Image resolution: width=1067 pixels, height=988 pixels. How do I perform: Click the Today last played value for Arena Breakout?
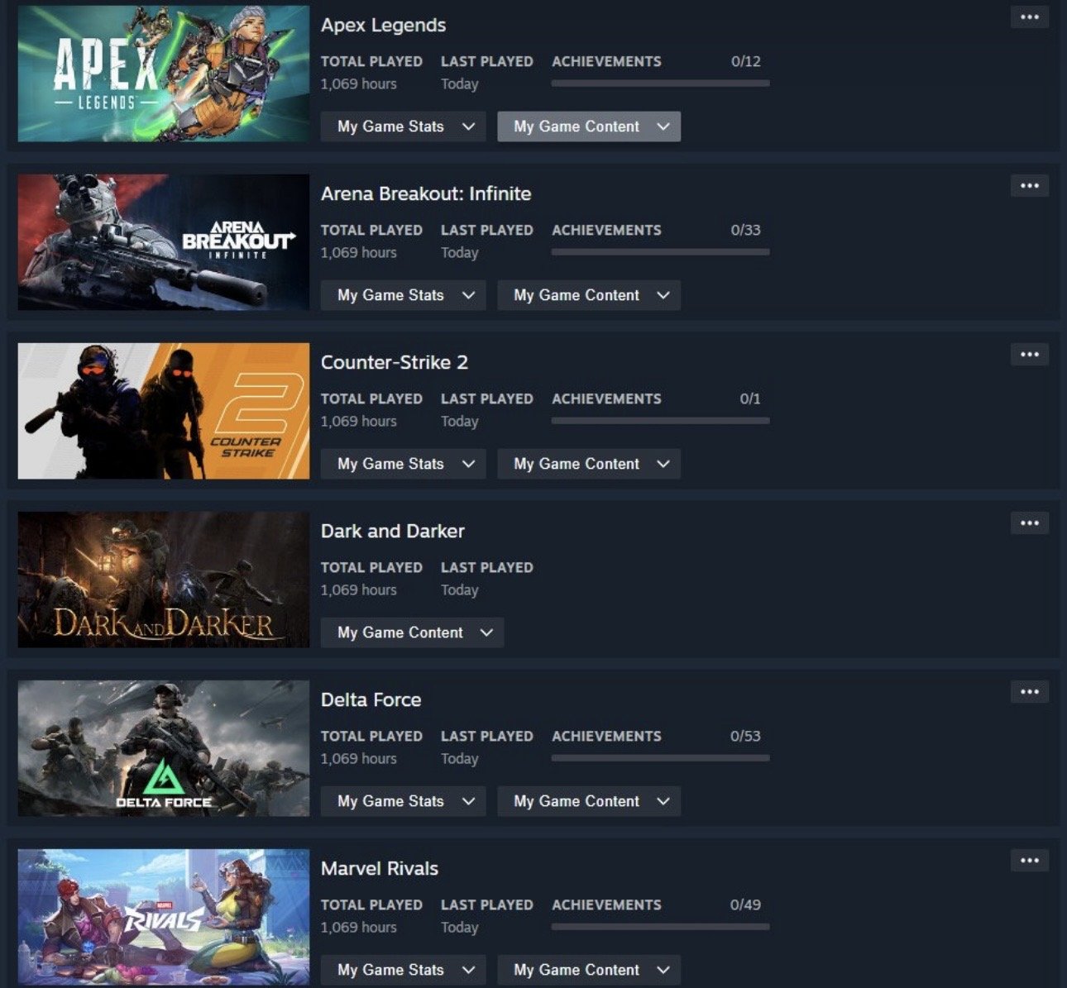[x=460, y=253]
